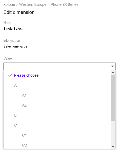This screenshot has width=119, height=152.
Task: Click the 'Single Select' name text
Action: pos(13,29)
